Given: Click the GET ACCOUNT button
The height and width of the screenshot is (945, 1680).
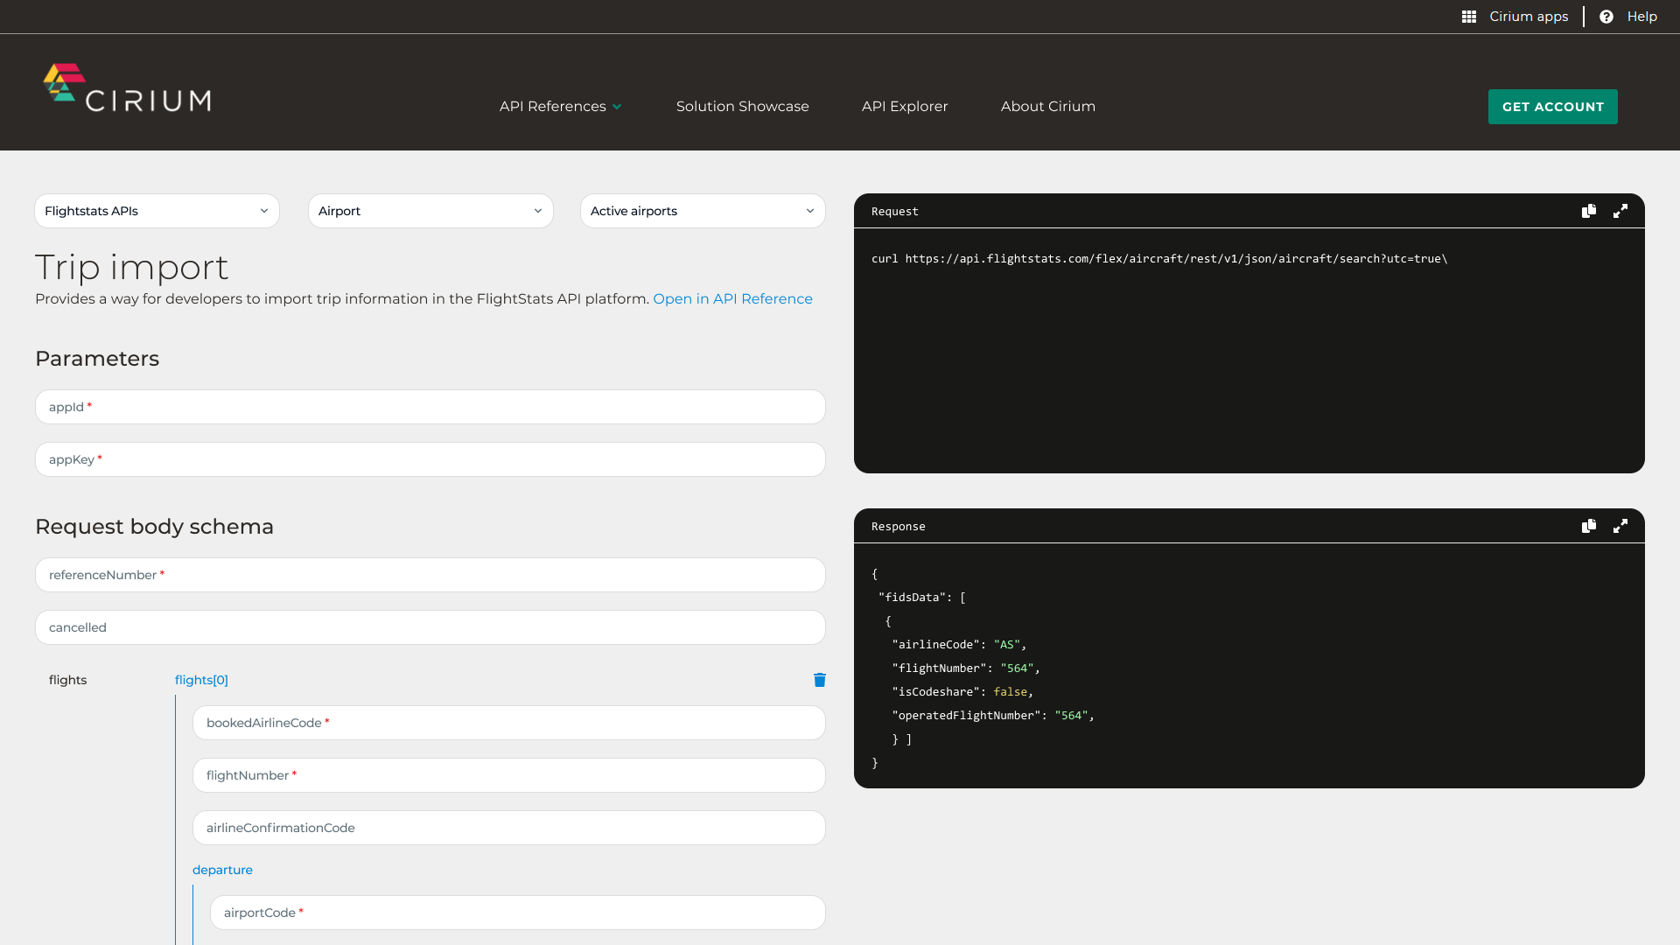Looking at the screenshot, I should [x=1553, y=107].
